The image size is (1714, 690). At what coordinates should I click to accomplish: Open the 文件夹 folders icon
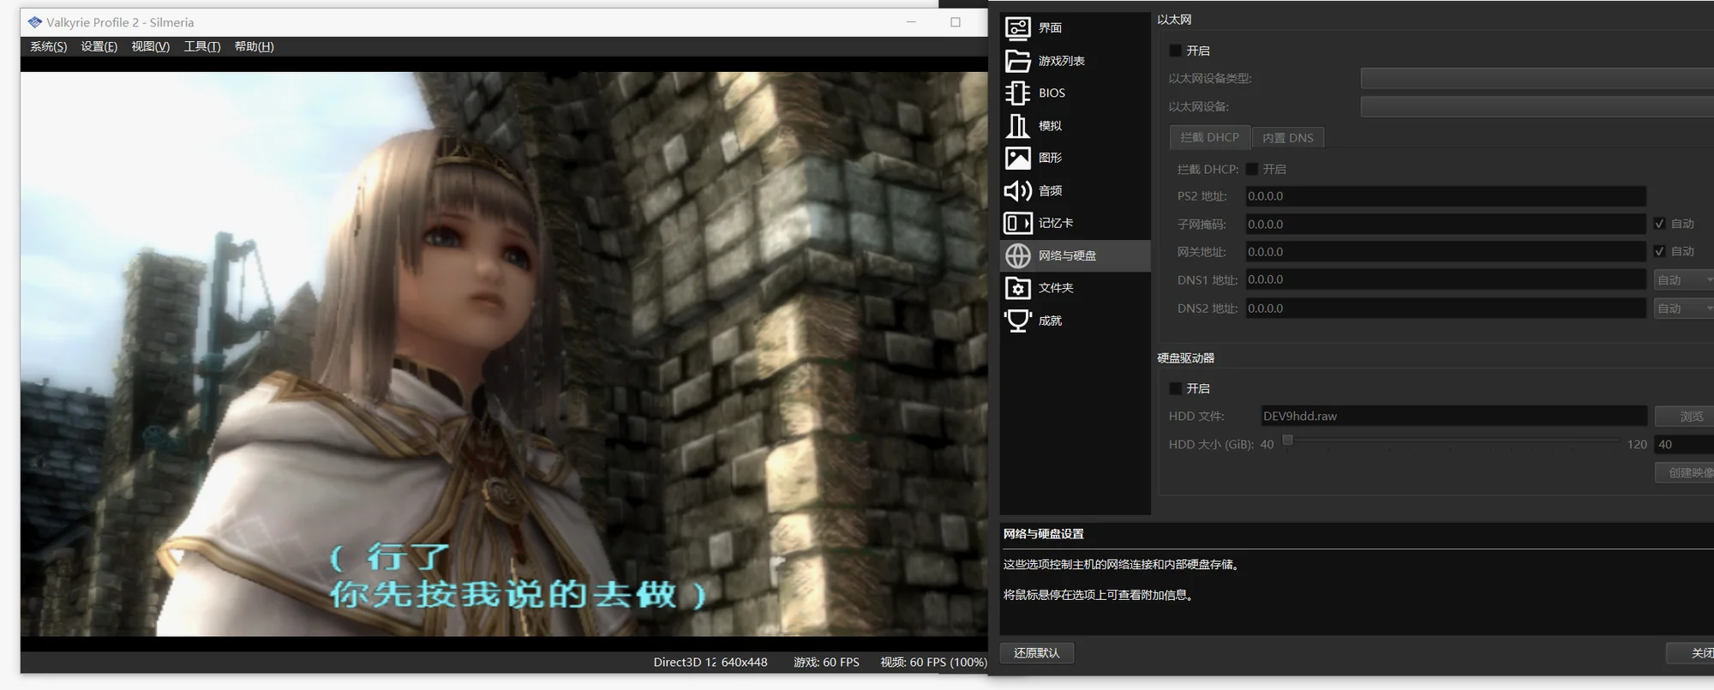click(1017, 288)
